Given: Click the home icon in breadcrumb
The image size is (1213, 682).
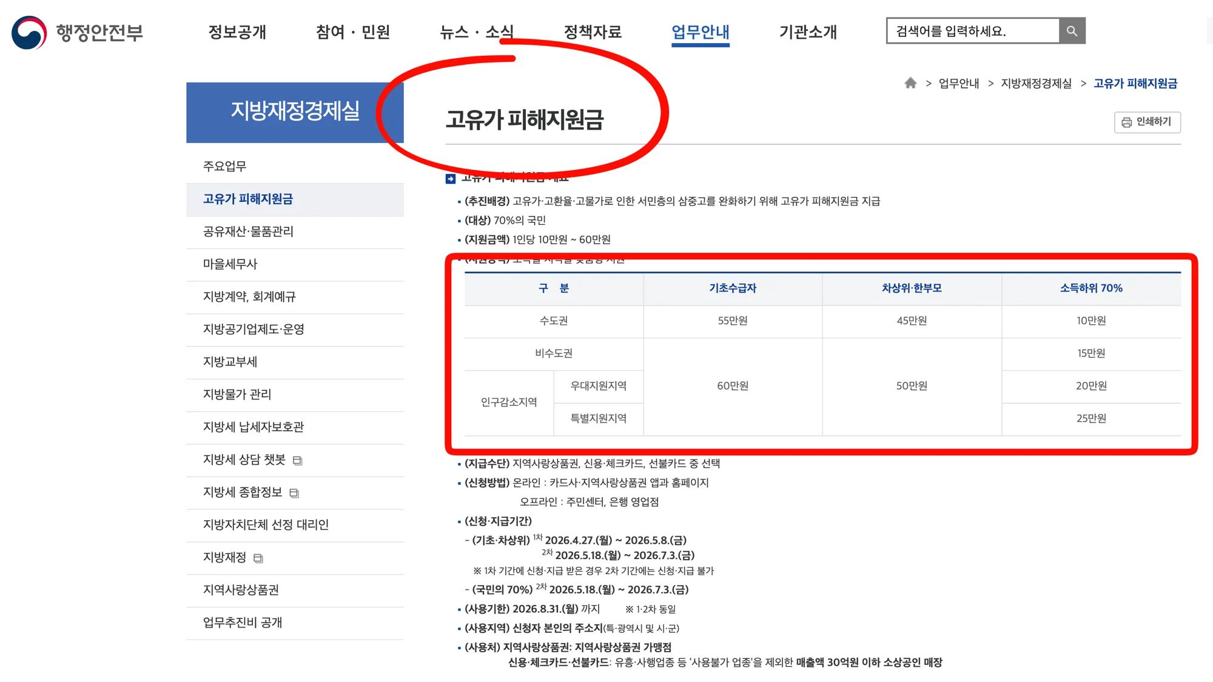Looking at the screenshot, I should point(910,83).
